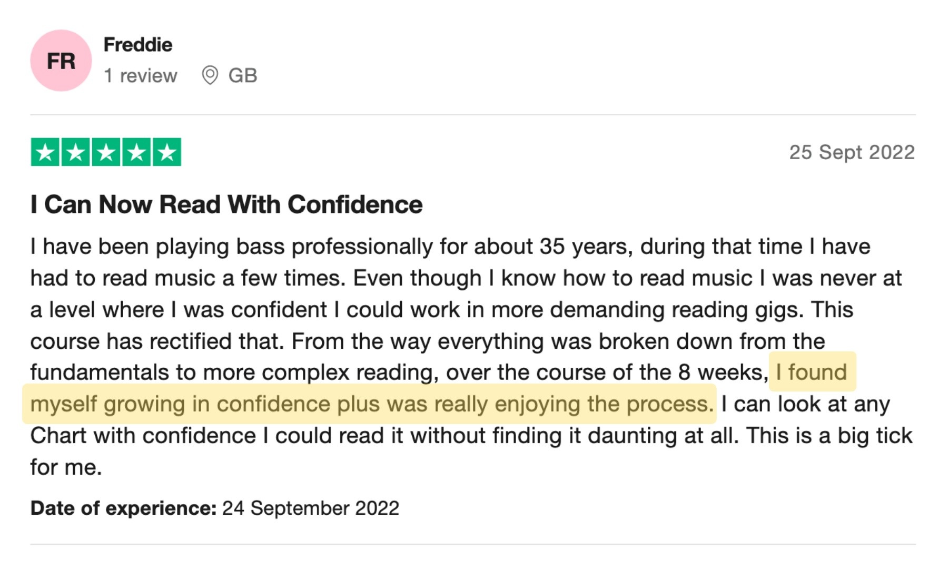Click the closing words "for me."
This screenshot has height=569, width=939.
point(66,467)
